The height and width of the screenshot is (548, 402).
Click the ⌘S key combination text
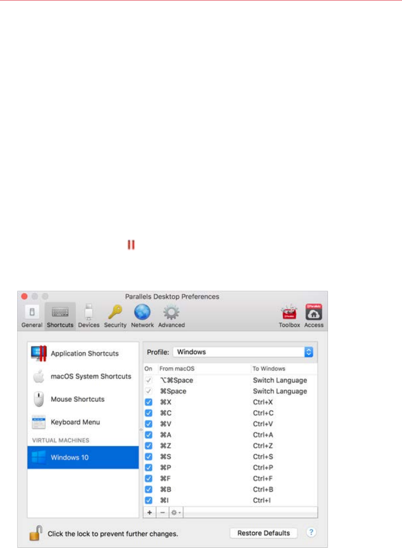point(165,457)
